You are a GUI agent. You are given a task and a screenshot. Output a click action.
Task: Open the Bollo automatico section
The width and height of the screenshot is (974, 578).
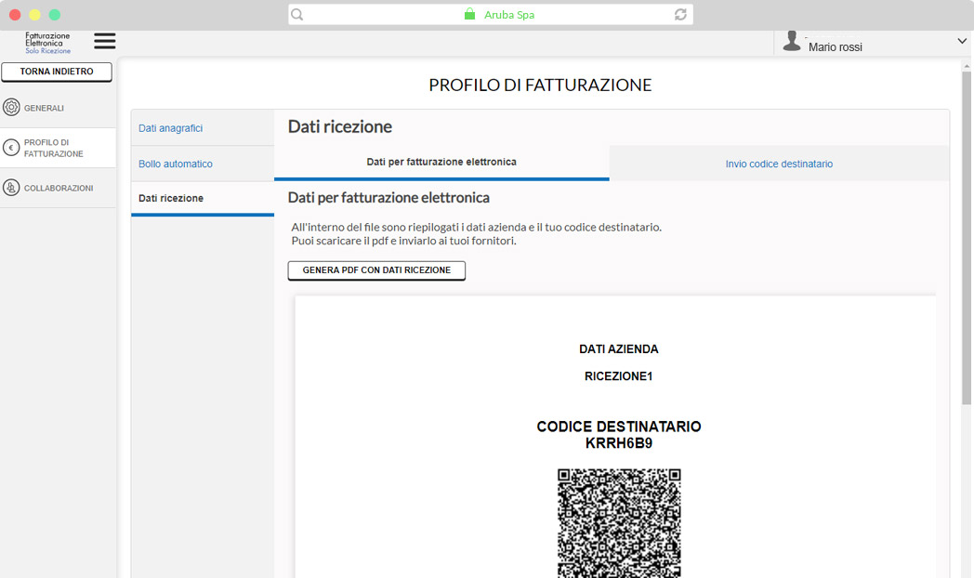pos(176,164)
